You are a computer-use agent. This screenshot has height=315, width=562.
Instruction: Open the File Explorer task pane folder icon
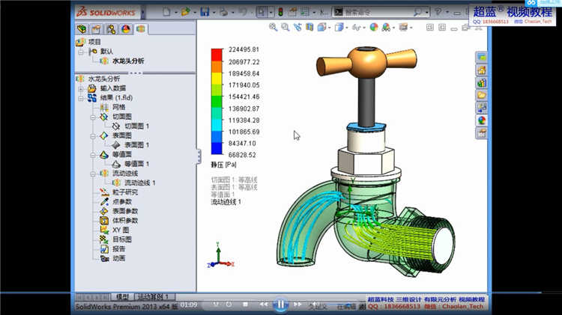click(481, 95)
